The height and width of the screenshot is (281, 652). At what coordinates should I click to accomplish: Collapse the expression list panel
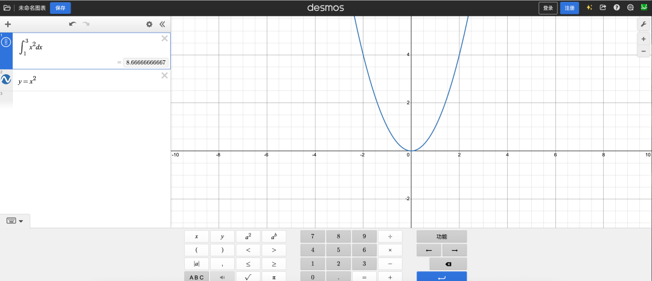click(162, 24)
